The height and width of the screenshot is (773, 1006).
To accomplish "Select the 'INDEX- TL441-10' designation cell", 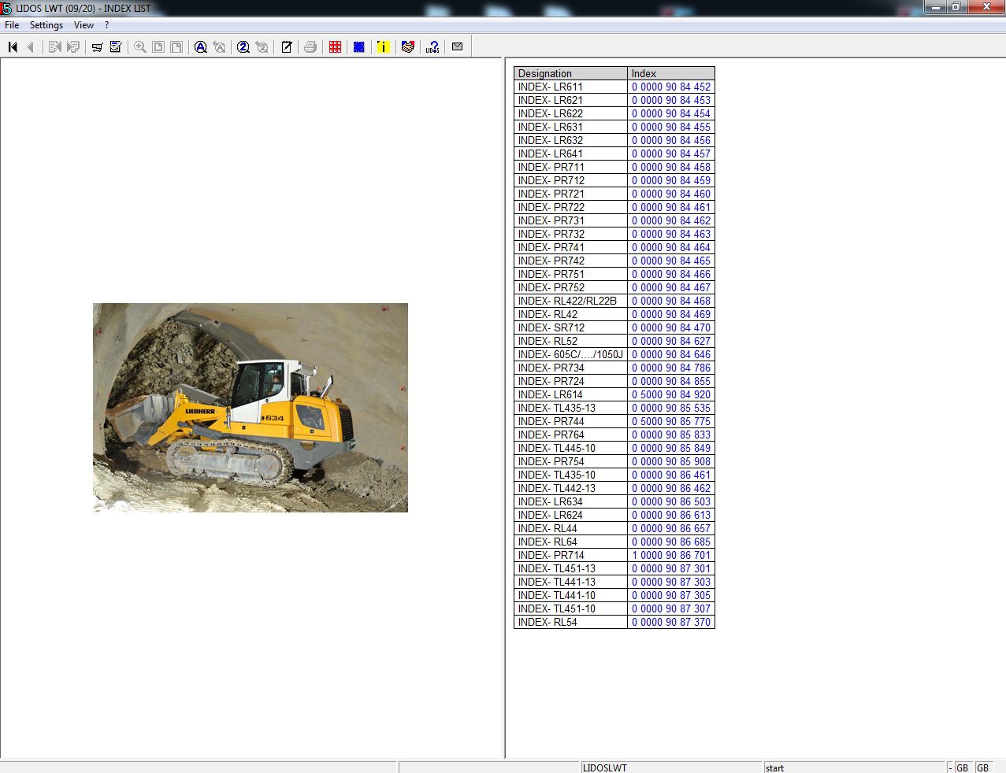I will click(571, 595).
